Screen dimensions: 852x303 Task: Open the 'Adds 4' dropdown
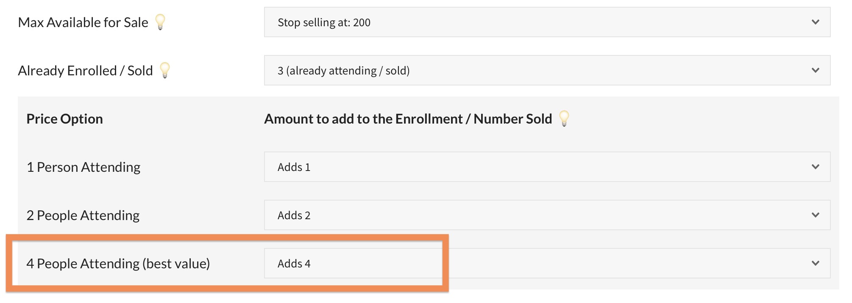click(x=547, y=263)
